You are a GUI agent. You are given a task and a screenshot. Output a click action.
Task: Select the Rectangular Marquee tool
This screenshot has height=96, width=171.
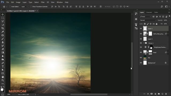click(3, 18)
